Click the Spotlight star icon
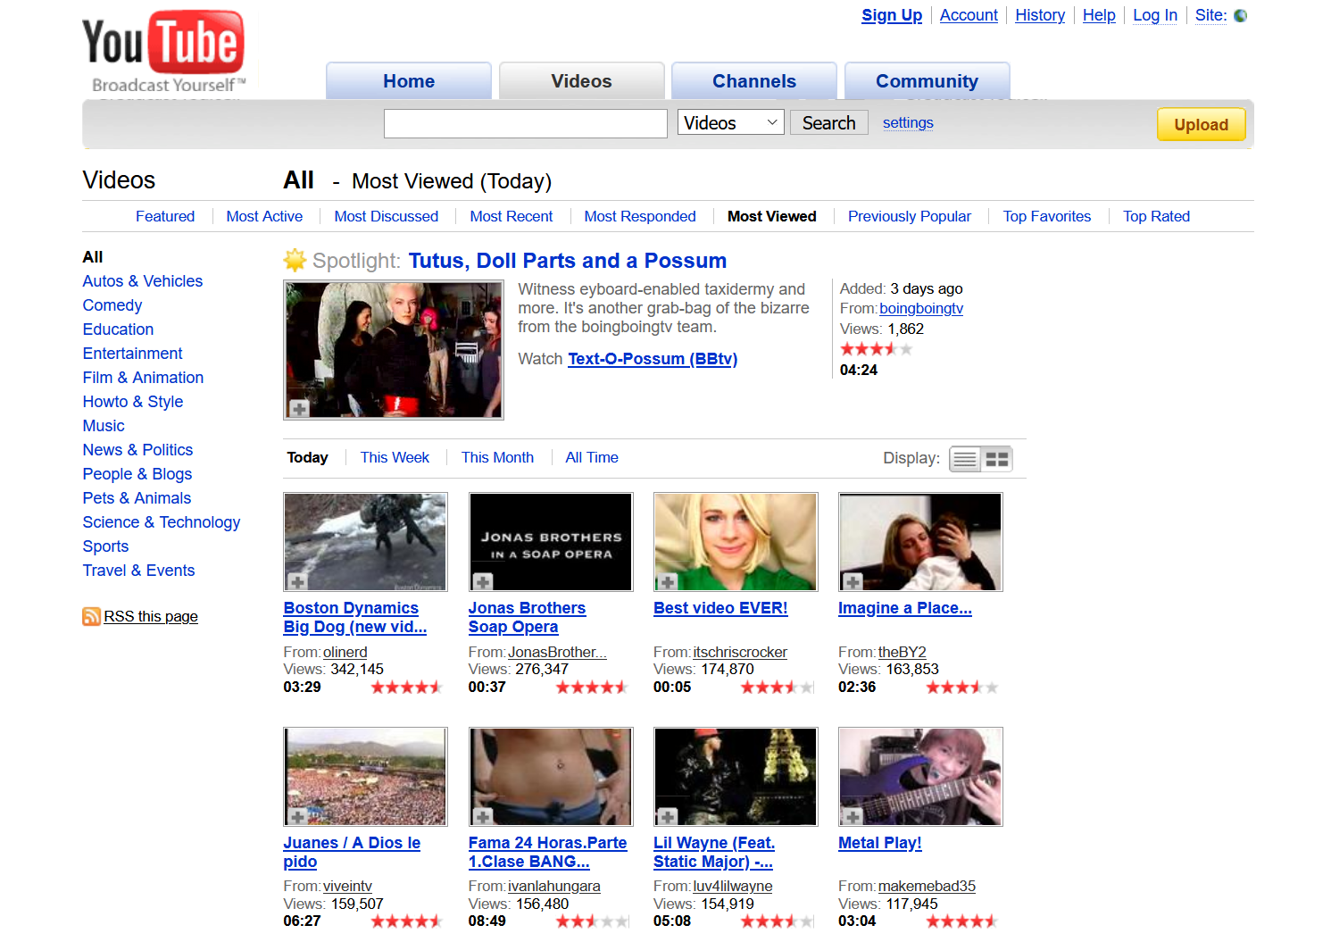This screenshot has height=942, width=1331. (295, 260)
